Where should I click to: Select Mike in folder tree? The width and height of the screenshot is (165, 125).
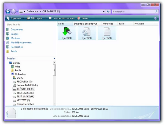point(18,67)
